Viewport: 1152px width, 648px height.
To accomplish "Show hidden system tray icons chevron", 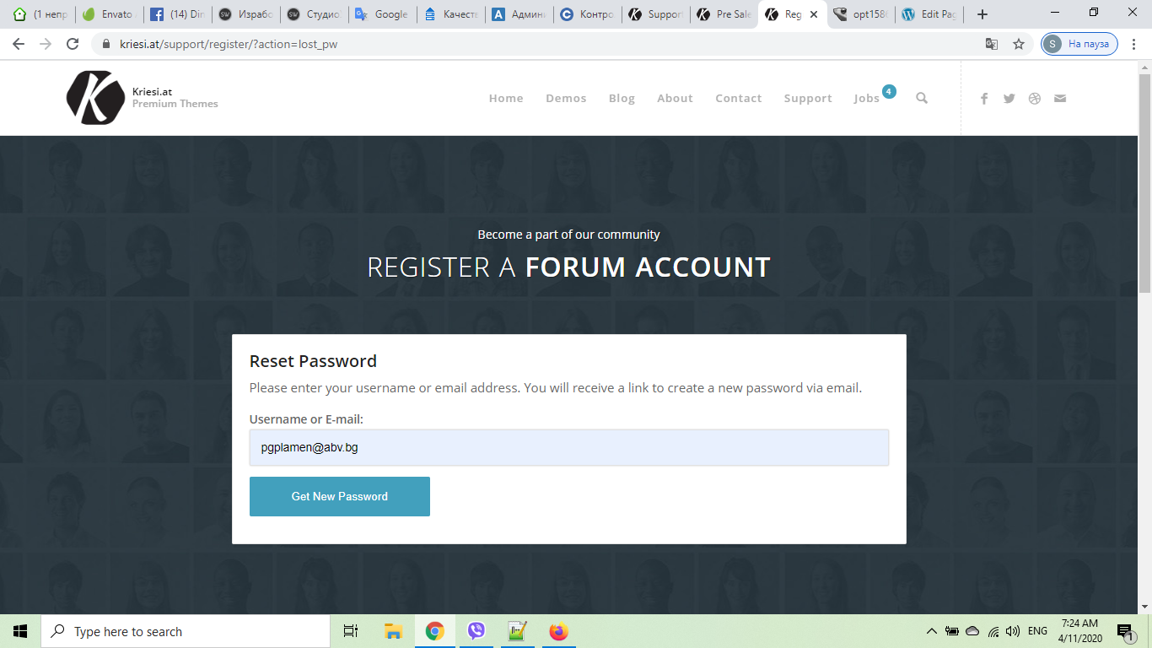I will click(931, 631).
